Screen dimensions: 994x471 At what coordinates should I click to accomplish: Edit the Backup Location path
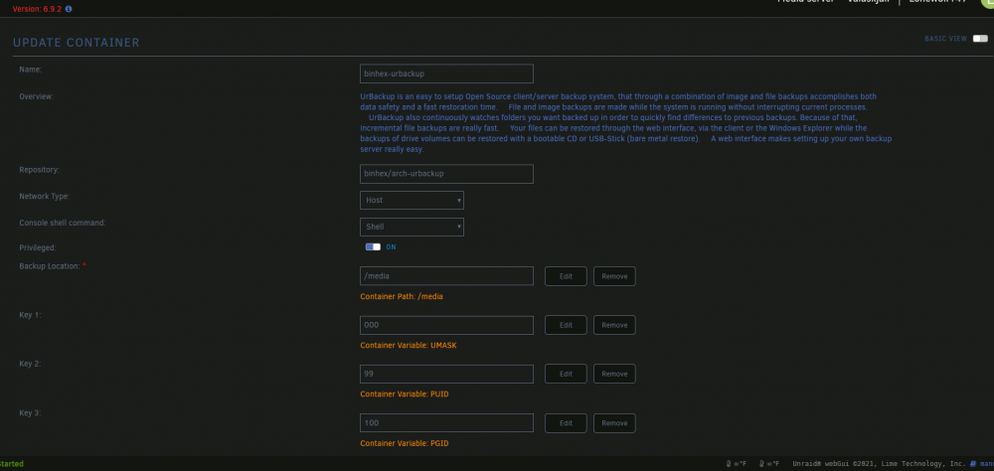tap(566, 276)
